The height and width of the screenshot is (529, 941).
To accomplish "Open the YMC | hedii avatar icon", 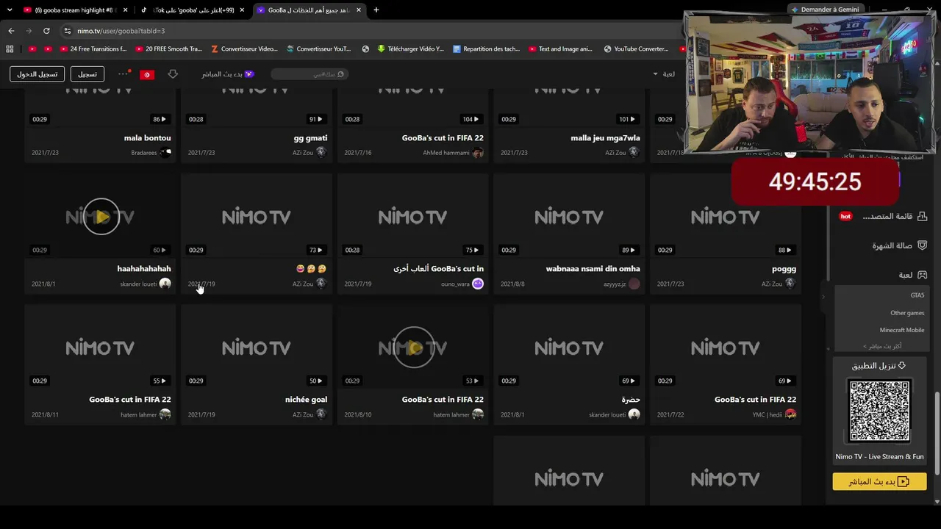I will (791, 414).
